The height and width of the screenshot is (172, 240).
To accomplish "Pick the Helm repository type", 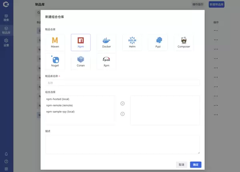I will pyautogui.click(x=132, y=42).
